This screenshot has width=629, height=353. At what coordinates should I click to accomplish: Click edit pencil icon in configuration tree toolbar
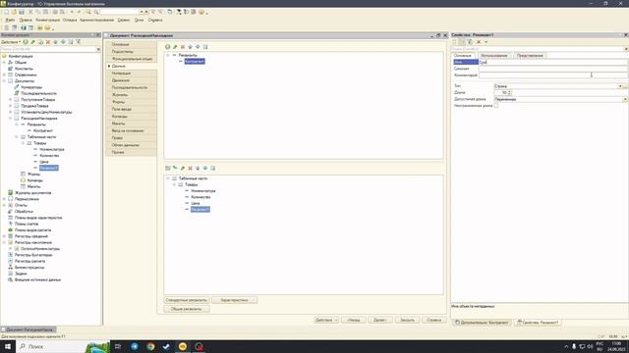(x=32, y=41)
